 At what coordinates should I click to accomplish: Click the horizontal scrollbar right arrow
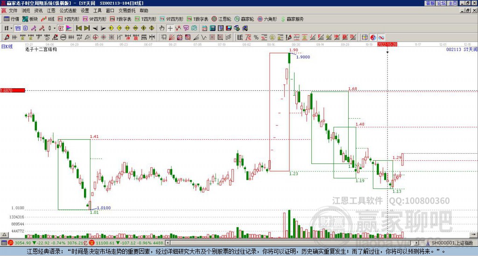[417, 243]
